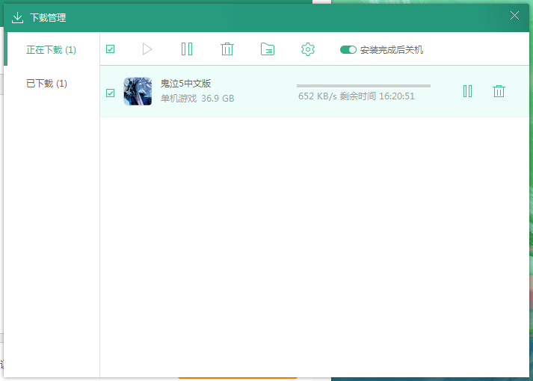The height and width of the screenshot is (381, 533).
Task: Click the download icon in the title bar
Action: pos(17,18)
